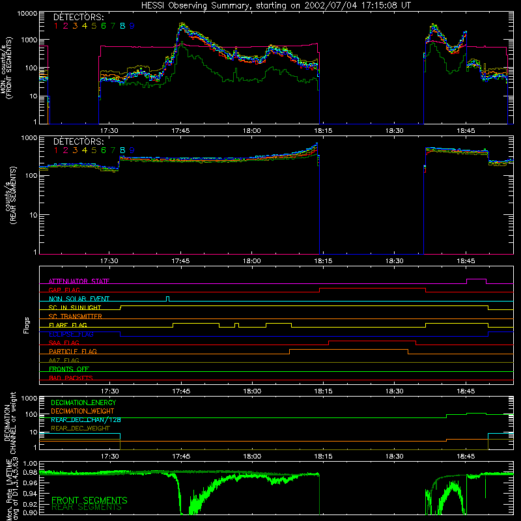Click detector '3' in front segments legend

[75, 25]
